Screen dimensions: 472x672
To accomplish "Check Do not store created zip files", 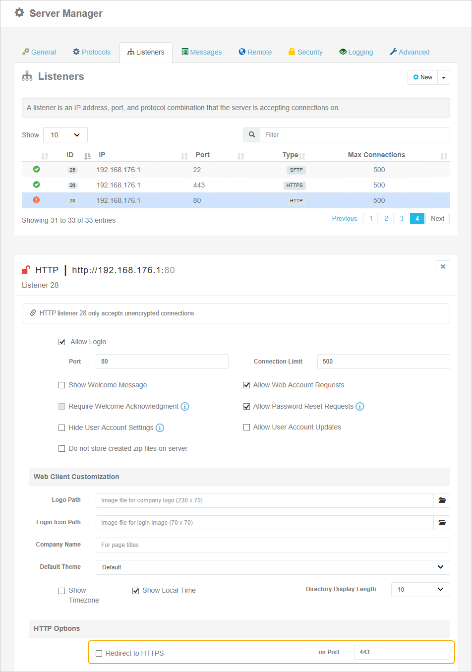I will tap(62, 449).
